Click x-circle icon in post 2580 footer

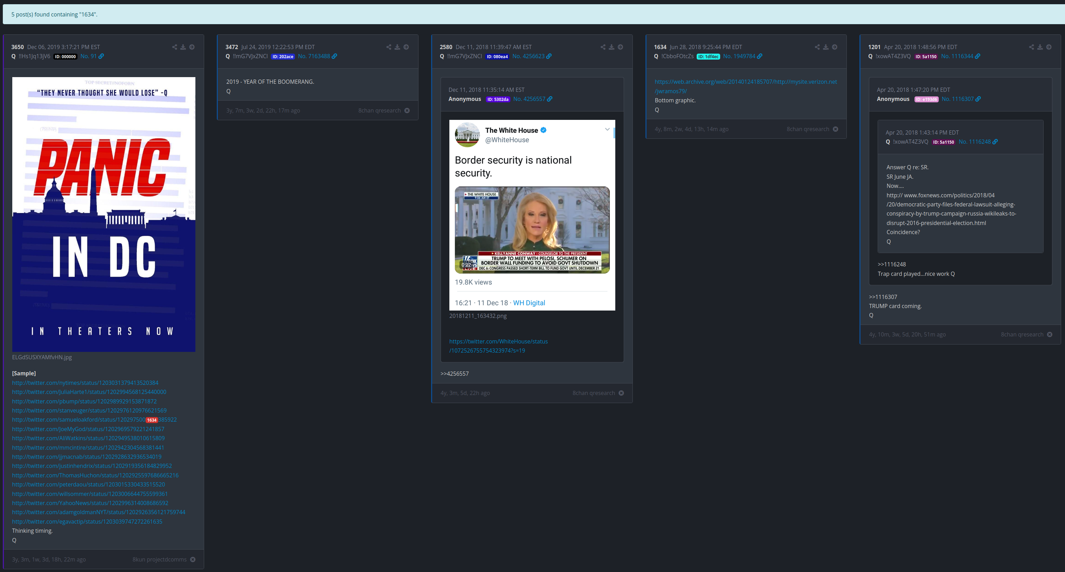(x=621, y=393)
